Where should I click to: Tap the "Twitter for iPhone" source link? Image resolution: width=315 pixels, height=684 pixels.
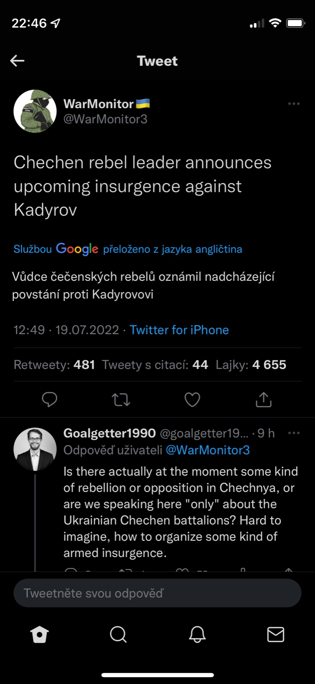pyautogui.click(x=179, y=330)
